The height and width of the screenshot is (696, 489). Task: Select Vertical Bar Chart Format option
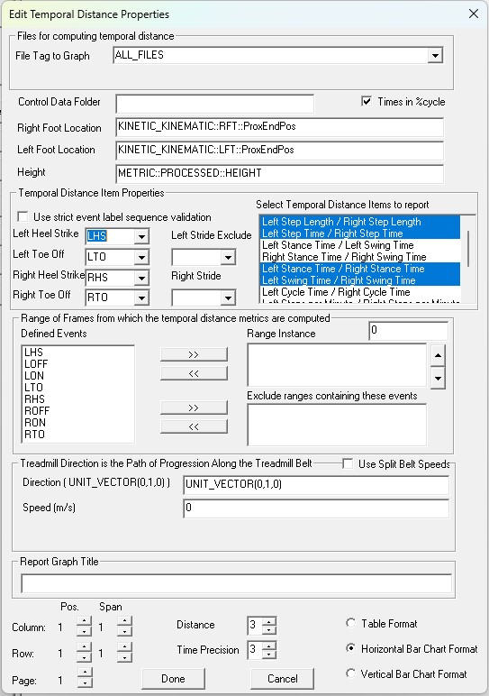[x=350, y=673]
